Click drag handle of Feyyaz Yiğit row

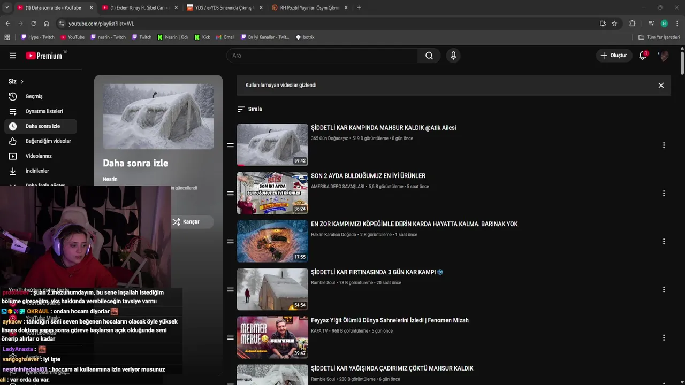click(231, 337)
